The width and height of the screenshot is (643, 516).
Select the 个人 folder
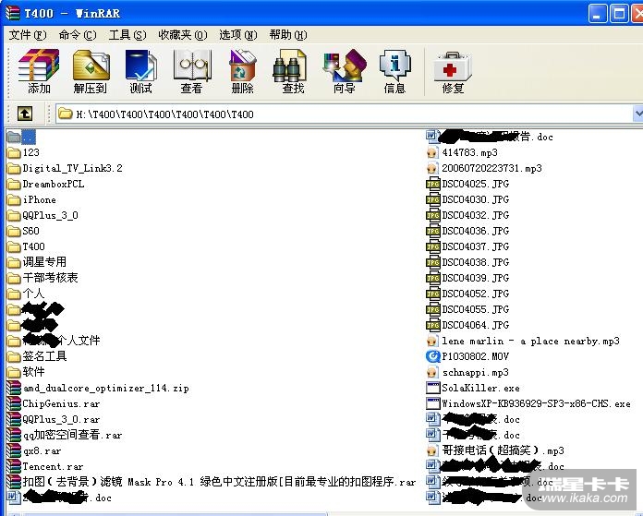click(26, 294)
